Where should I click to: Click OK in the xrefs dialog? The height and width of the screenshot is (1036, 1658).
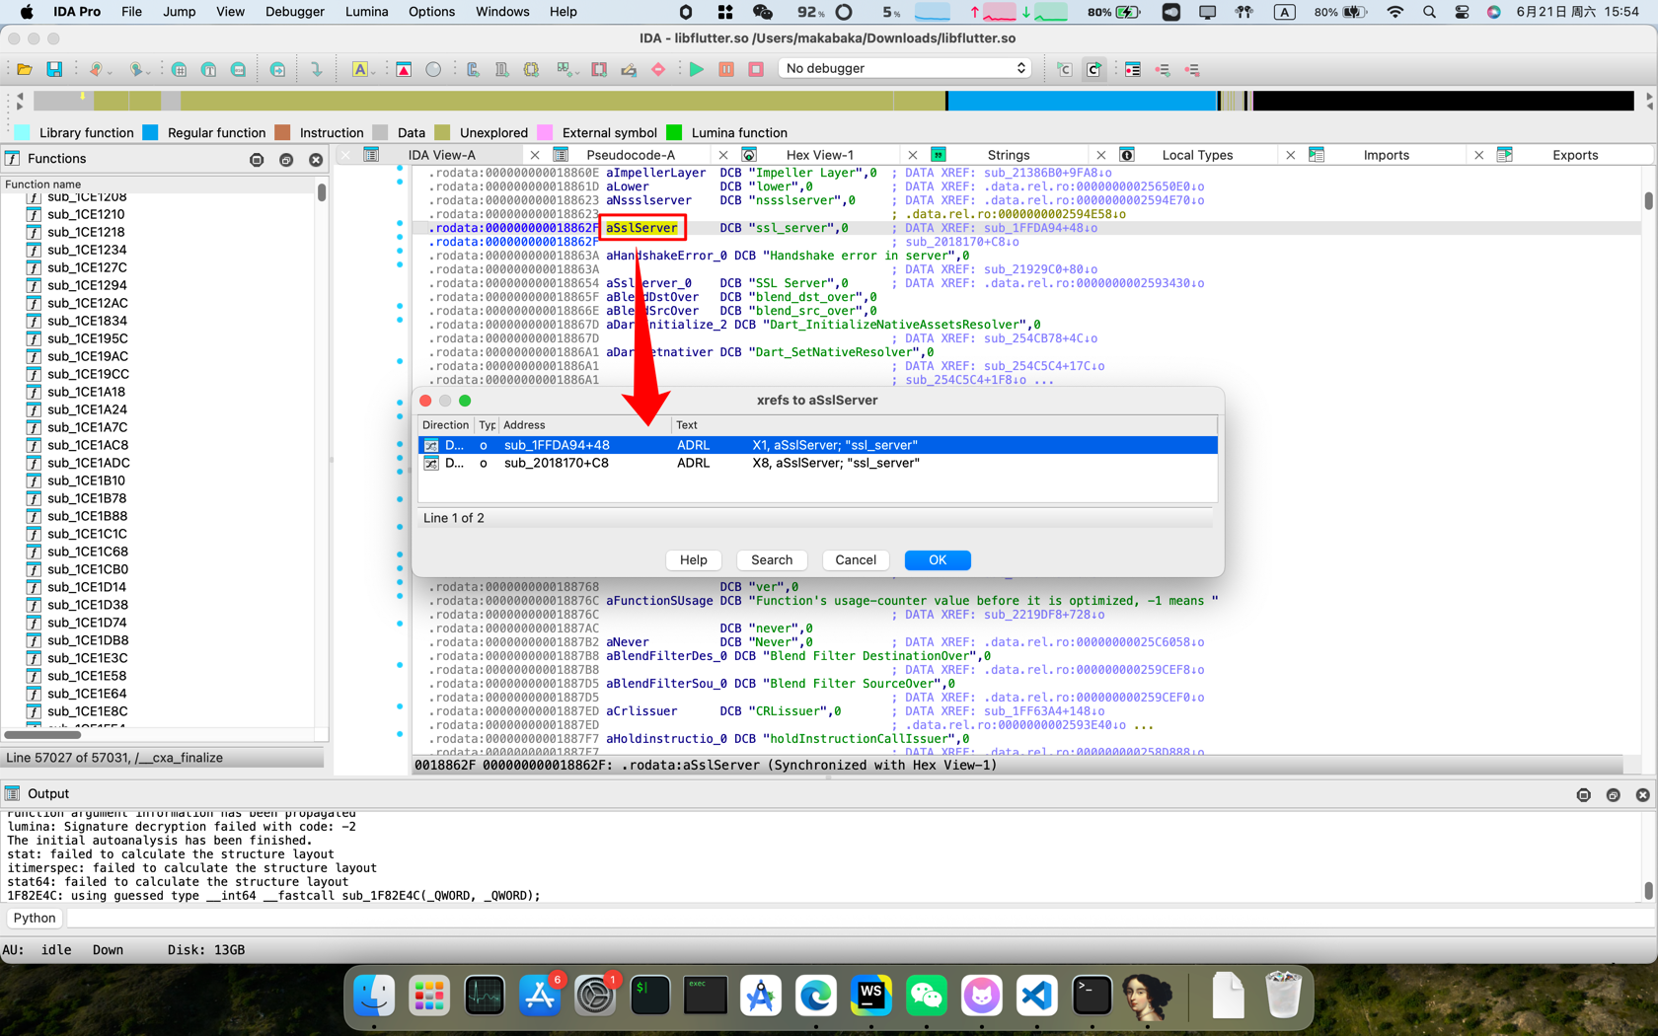[x=937, y=560]
